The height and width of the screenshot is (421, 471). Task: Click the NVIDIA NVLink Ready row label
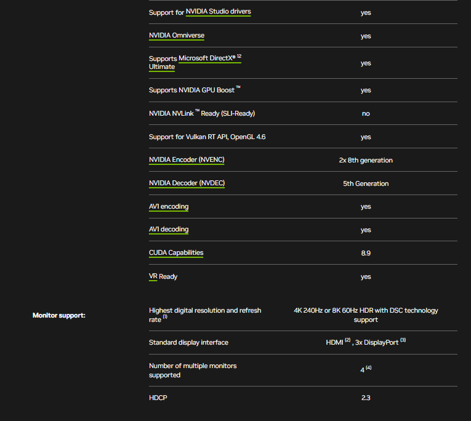click(201, 113)
